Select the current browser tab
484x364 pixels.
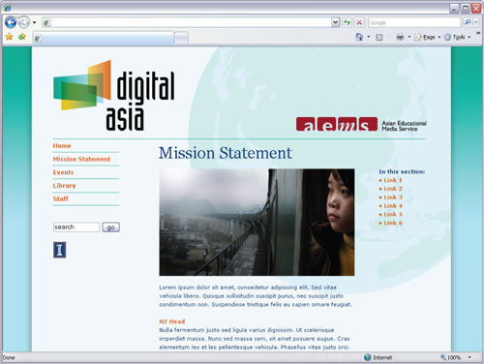[104, 38]
